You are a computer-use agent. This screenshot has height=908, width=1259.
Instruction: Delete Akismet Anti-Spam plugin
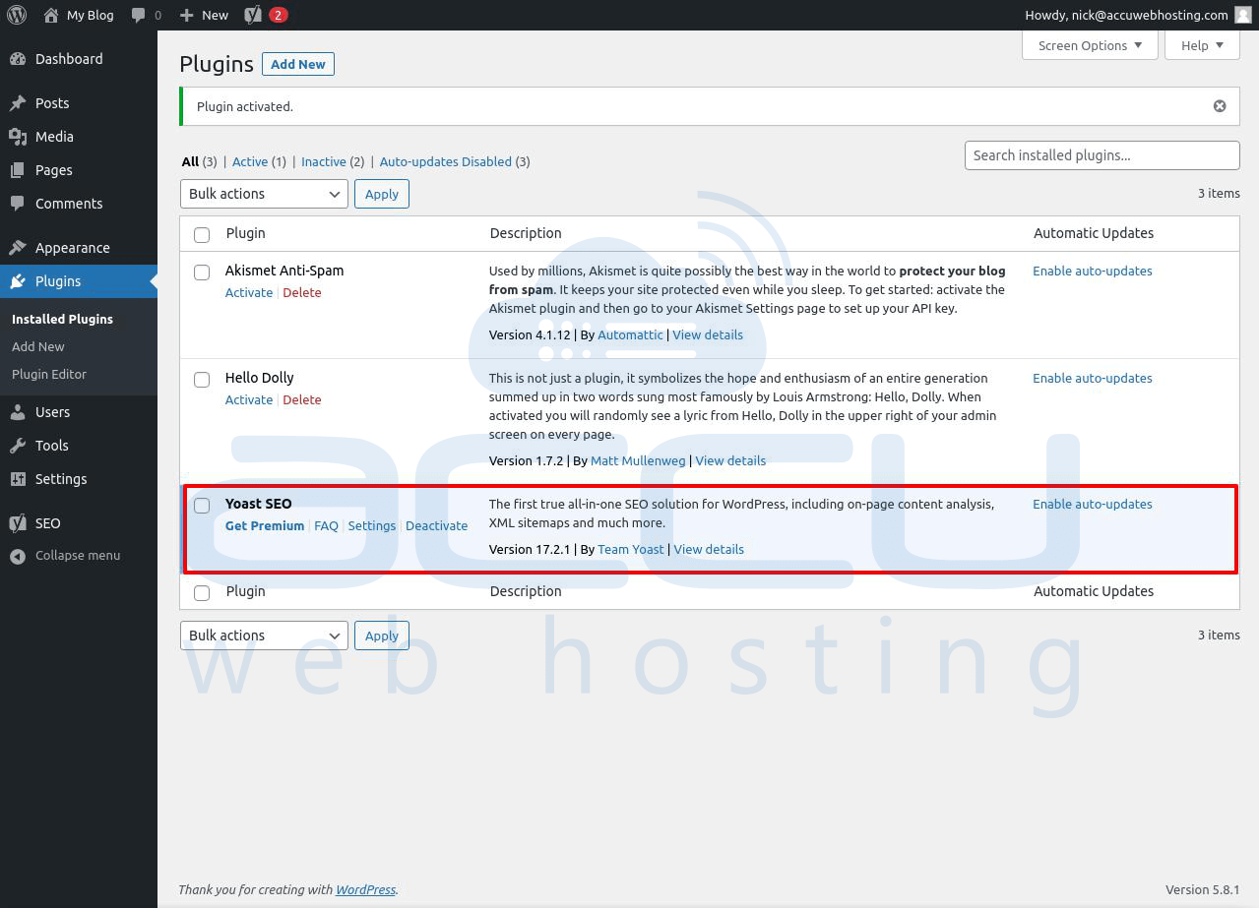click(302, 292)
